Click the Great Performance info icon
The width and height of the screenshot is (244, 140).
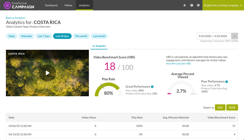(x=152, y=87)
